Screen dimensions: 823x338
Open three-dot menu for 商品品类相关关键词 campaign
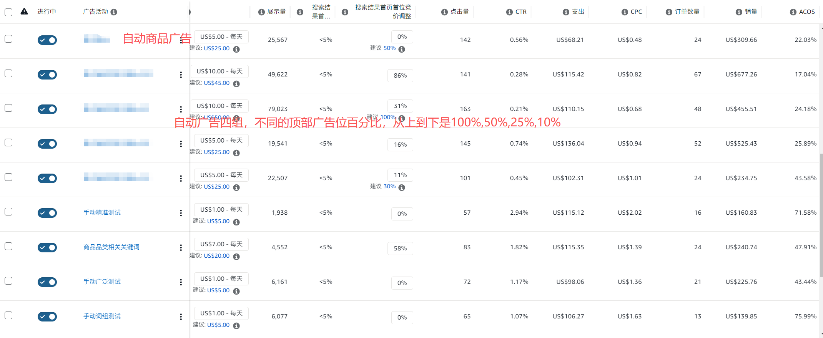click(x=181, y=248)
